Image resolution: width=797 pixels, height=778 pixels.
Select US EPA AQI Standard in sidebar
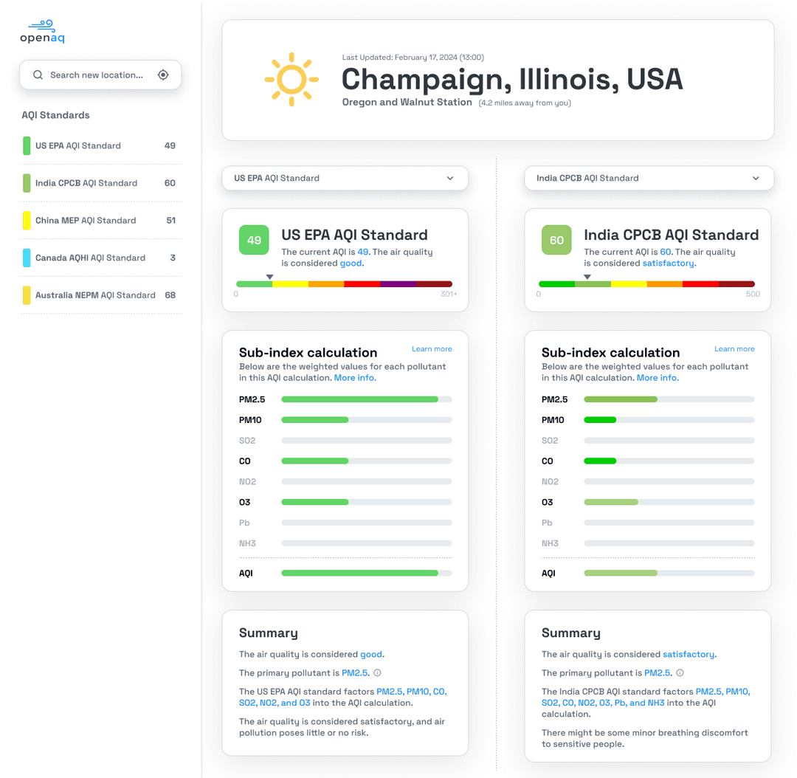pyautogui.click(x=100, y=146)
